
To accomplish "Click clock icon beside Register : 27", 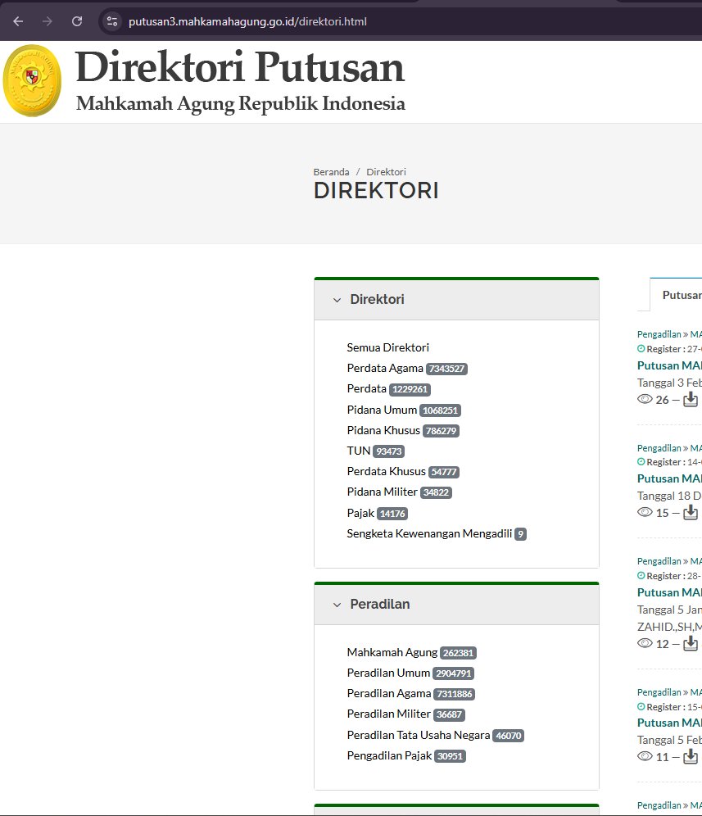I will coord(641,349).
